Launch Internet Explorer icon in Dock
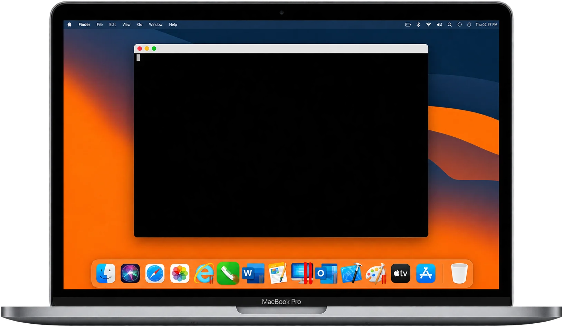563x333 pixels. coord(204,273)
